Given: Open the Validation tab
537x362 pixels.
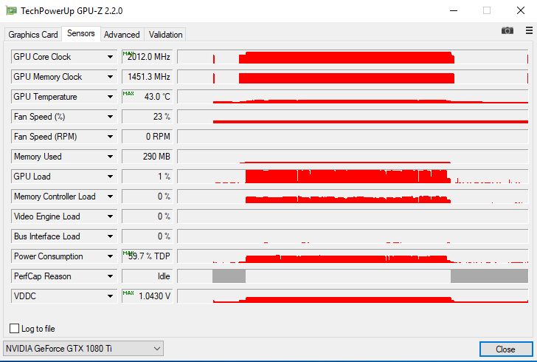Looking at the screenshot, I should (x=165, y=35).
